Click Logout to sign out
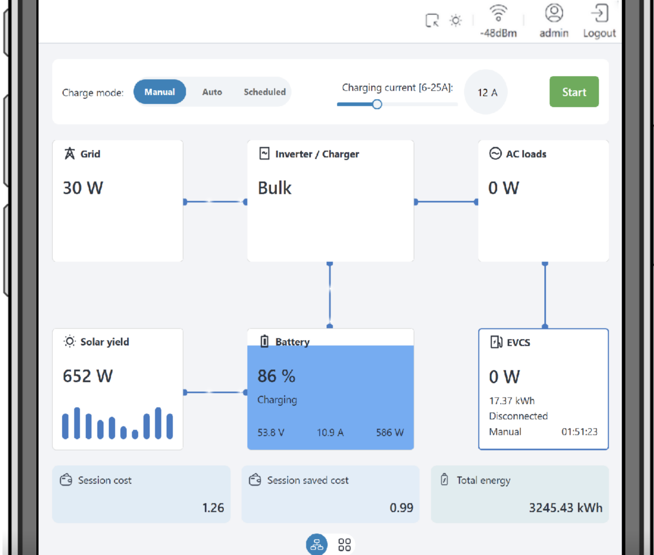Viewport: 654px width, 555px height. [599, 19]
